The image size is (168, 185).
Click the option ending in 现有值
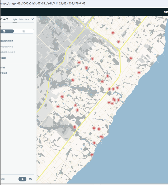tap(3, 73)
